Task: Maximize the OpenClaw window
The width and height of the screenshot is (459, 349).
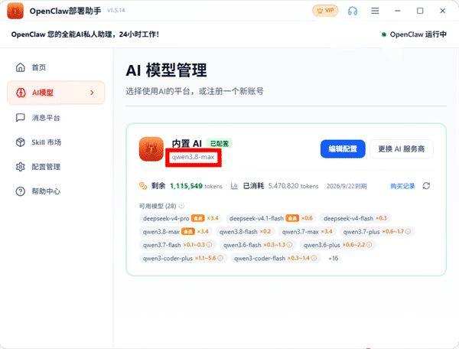Action: tap(420, 11)
